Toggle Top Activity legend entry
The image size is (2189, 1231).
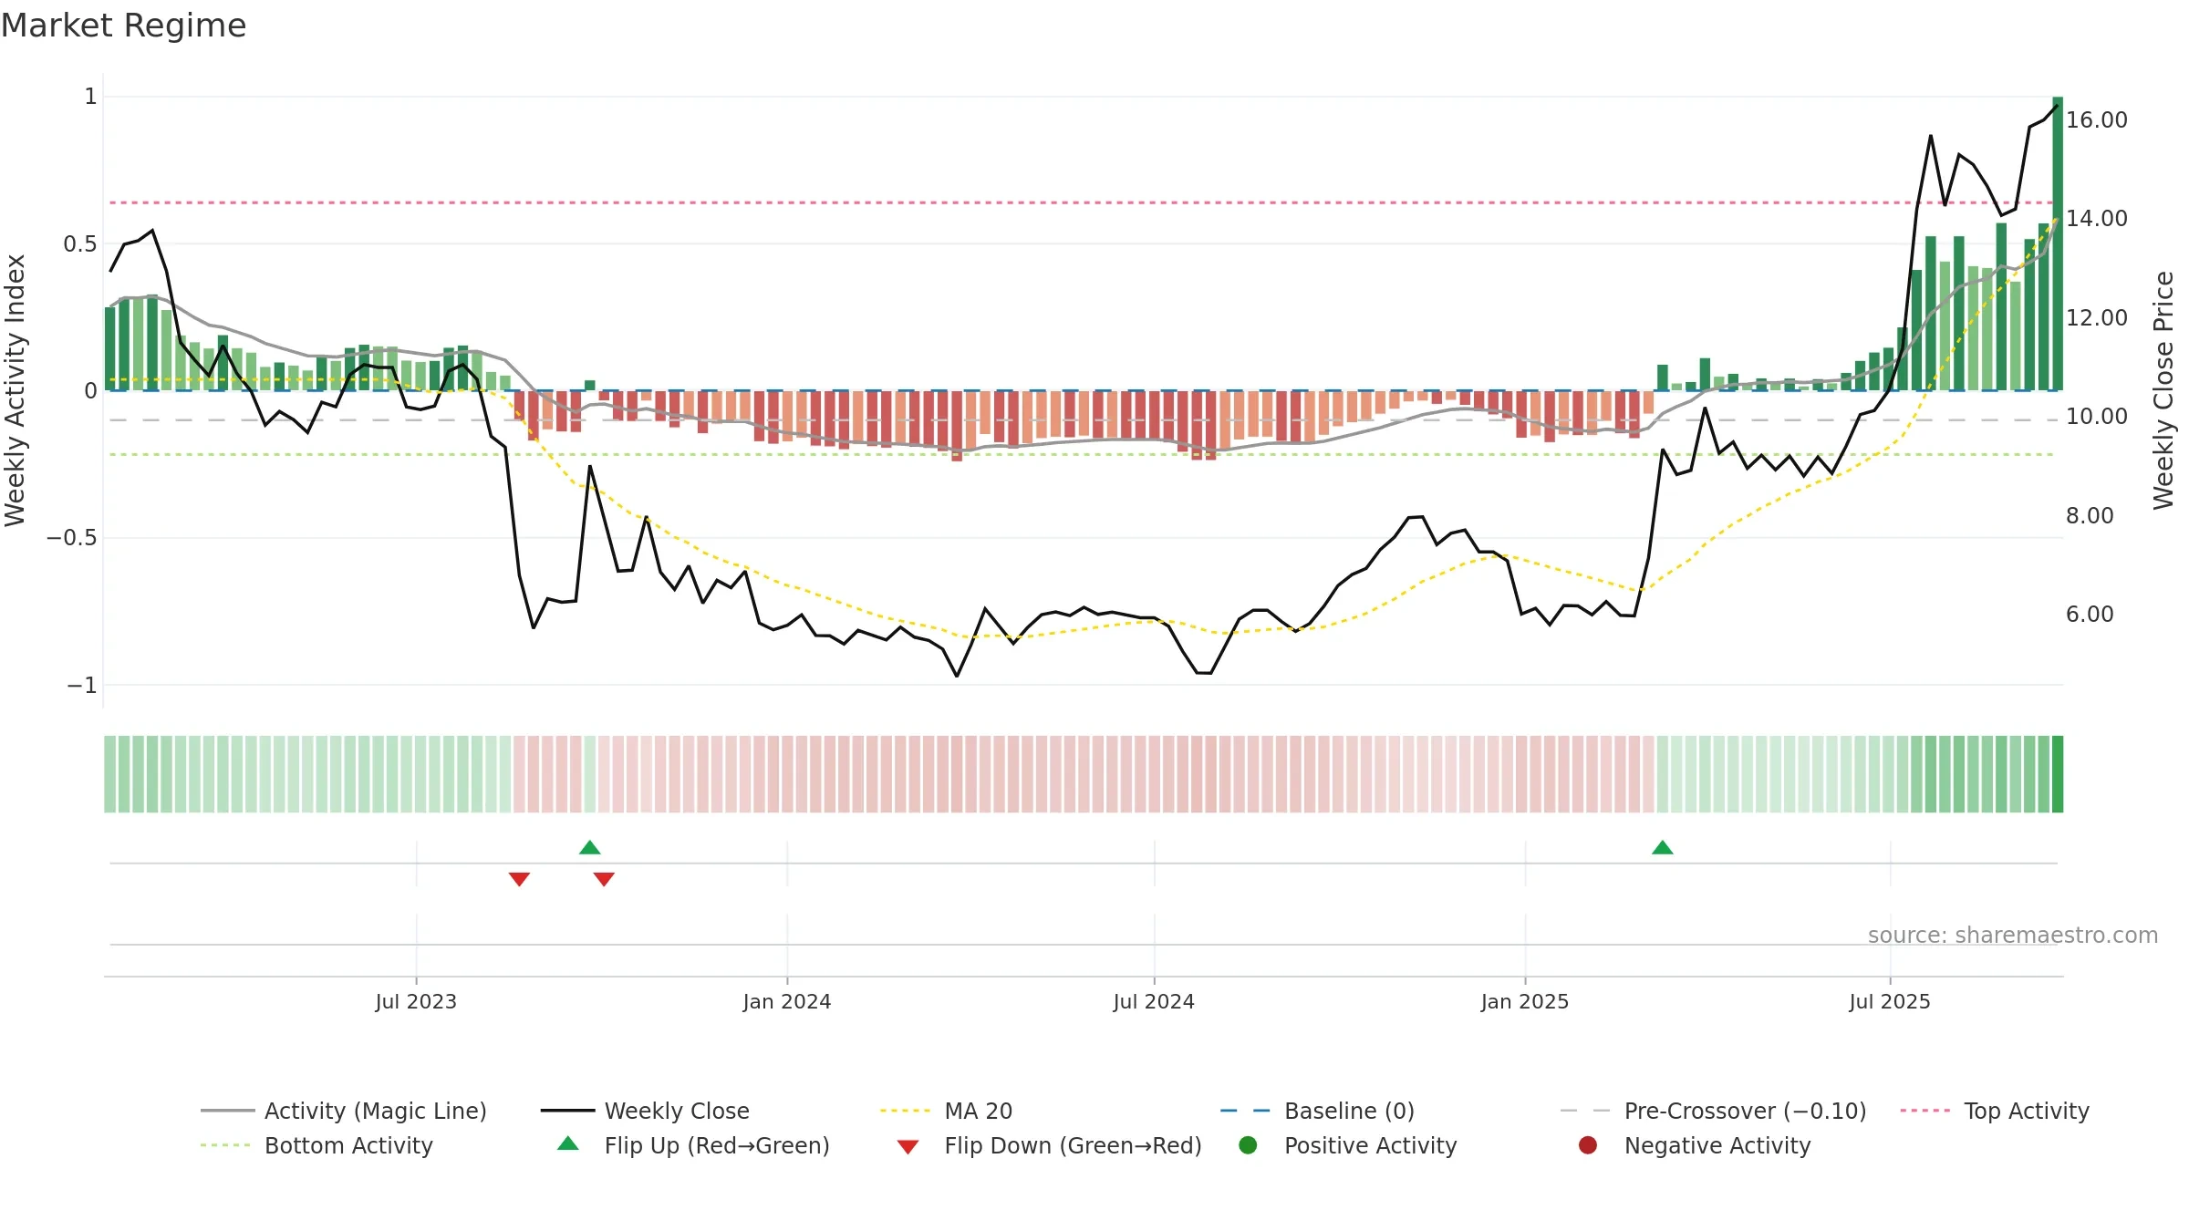click(1995, 1111)
